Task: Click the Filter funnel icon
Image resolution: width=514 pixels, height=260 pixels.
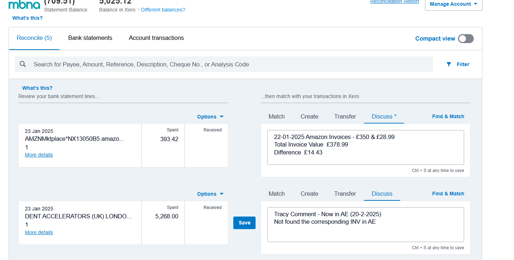Action: 449,64
